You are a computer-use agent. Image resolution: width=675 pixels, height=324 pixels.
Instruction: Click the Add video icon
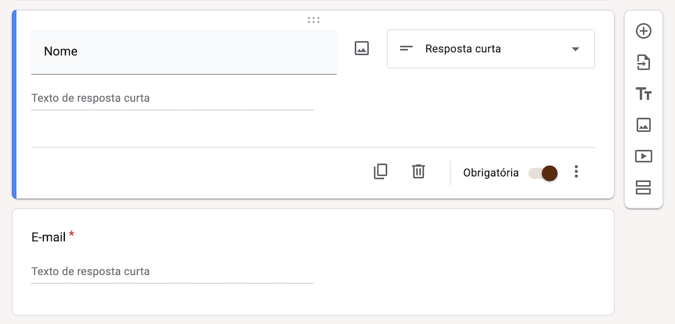pos(643,156)
